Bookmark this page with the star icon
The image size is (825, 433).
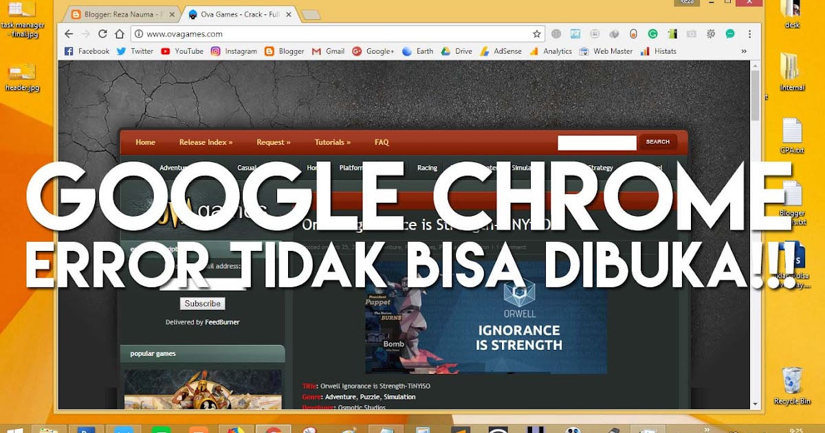536,34
